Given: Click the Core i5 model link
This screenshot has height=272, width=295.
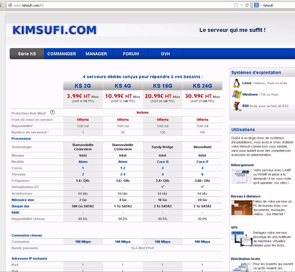Looking at the screenshot, I should coord(162,162).
